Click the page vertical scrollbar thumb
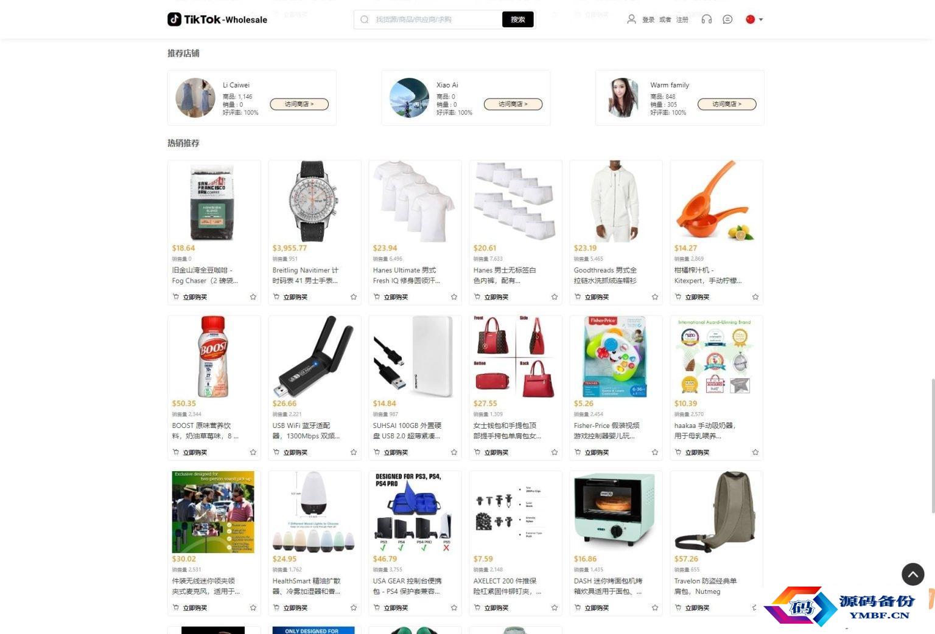Viewport: 935px width, 634px height. click(933, 446)
